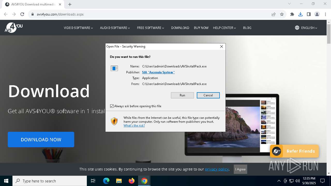Click DOWNLOAD NOW button
Image resolution: width=331 pixels, height=186 pixels.
[41, 139]
